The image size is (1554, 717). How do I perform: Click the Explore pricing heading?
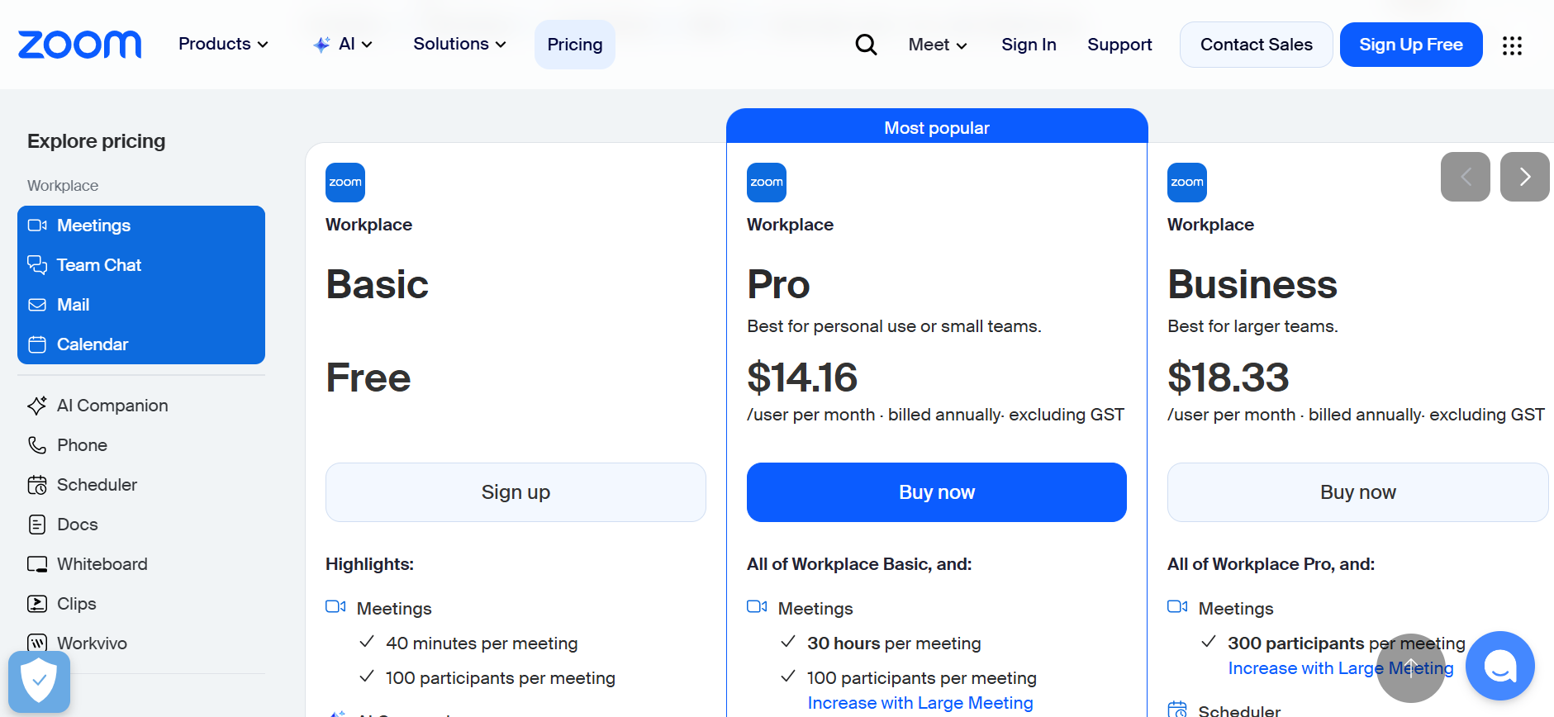(97, 141)
